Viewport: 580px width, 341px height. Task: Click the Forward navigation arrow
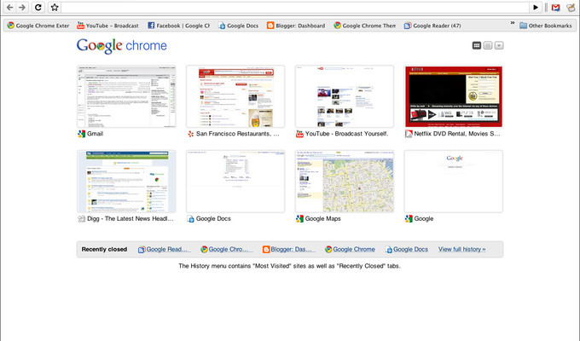click(23, 8)
